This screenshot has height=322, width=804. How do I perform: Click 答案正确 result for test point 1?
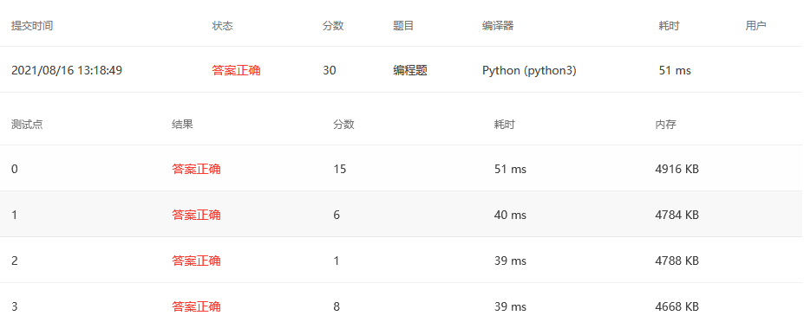196,215
